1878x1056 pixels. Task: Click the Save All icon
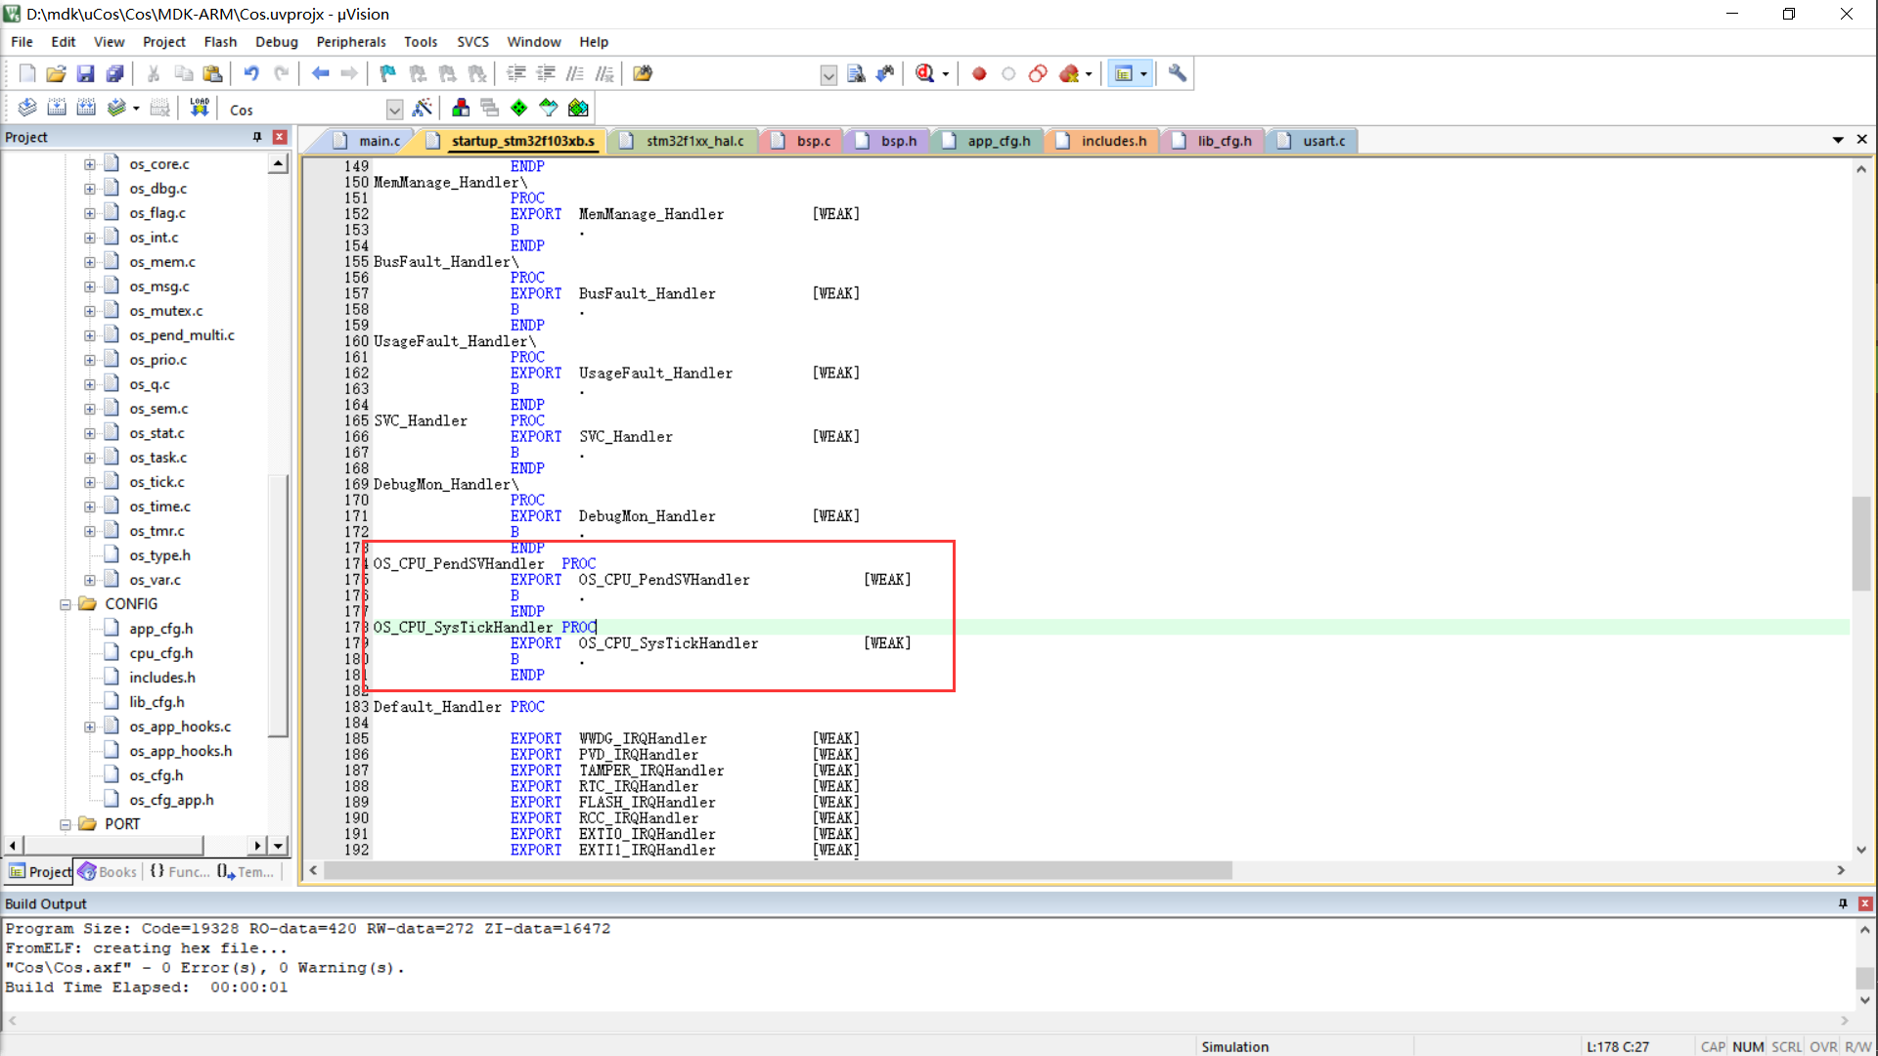(x=114, y=73)
